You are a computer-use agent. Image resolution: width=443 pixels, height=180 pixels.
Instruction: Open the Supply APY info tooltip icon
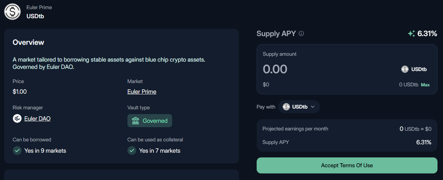pyautogui.click(x=301, y=34)
